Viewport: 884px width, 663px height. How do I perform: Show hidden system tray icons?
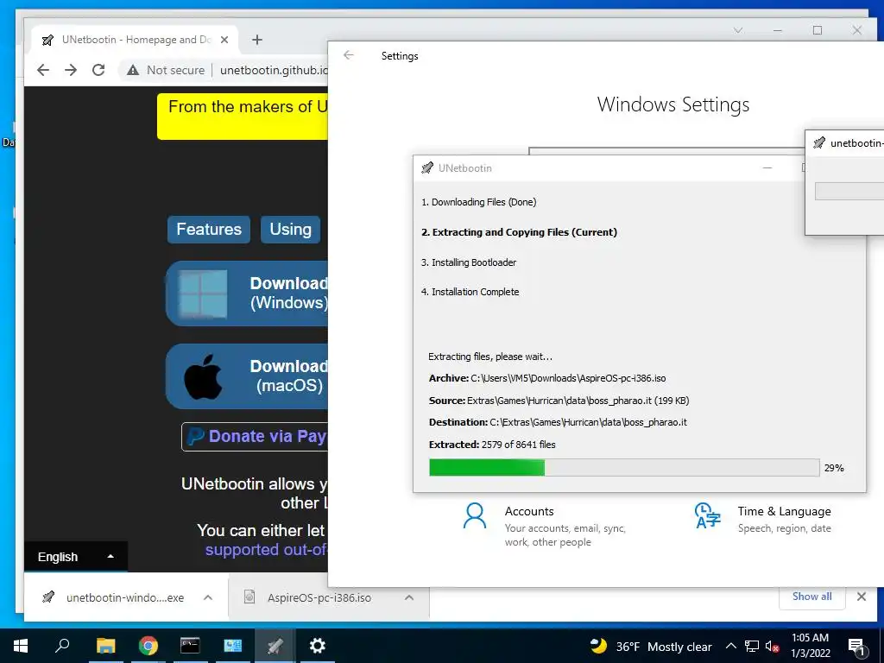pyautogui.click(x=730, y=646)
